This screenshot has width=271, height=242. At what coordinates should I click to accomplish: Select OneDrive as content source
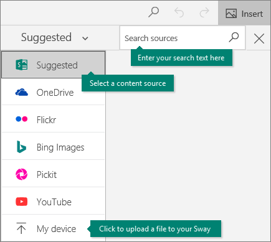tap(54, 92)
